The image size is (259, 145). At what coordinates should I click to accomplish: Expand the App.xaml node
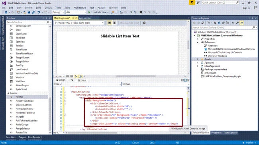[x=197, y=63]
